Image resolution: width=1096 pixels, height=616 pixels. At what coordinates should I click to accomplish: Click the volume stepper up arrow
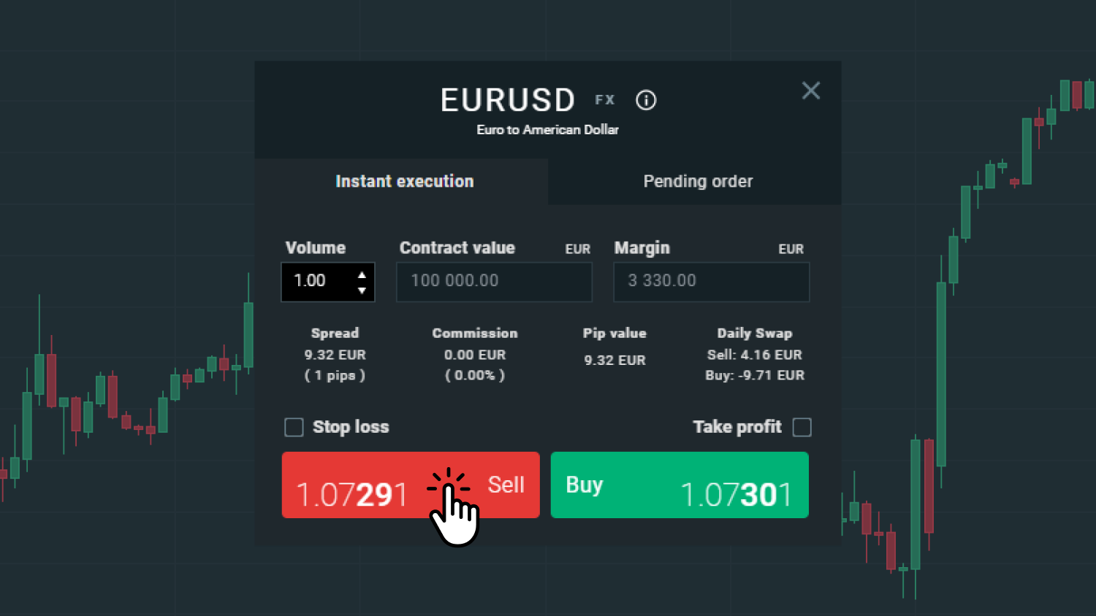pos(362,274)
